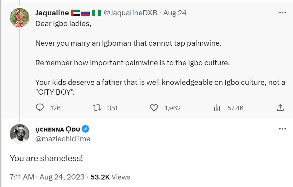Viewport: 293px width, 187px height.
Task: Like Jaqualine's tweet with the heart icon
Action: 154,108
